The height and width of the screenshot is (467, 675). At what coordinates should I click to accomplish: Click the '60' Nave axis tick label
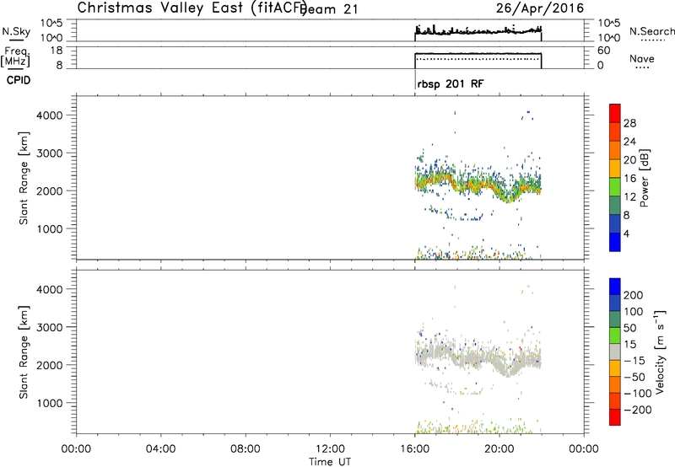coord(604,51)
